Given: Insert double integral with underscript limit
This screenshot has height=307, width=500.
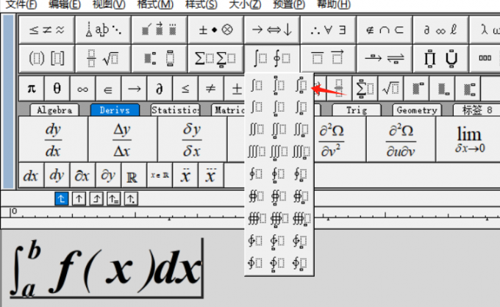Looking at the screenshot, I should [x=279, y=130].
